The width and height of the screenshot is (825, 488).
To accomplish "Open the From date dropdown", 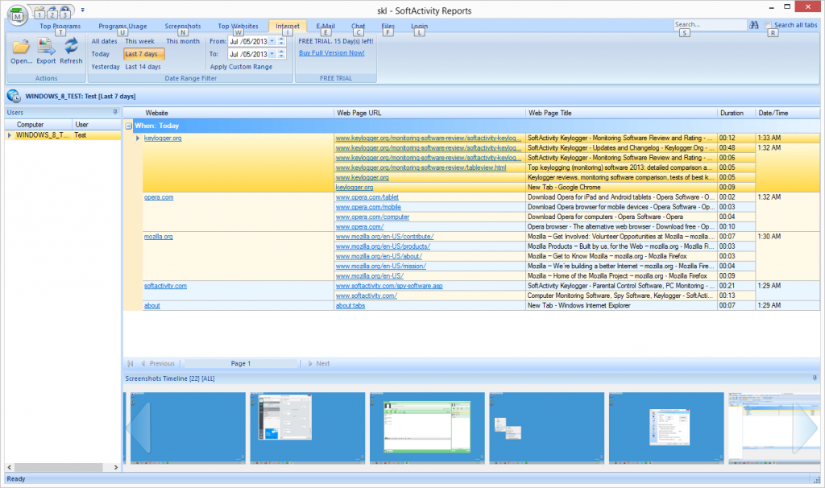I will tap(272, 41).
